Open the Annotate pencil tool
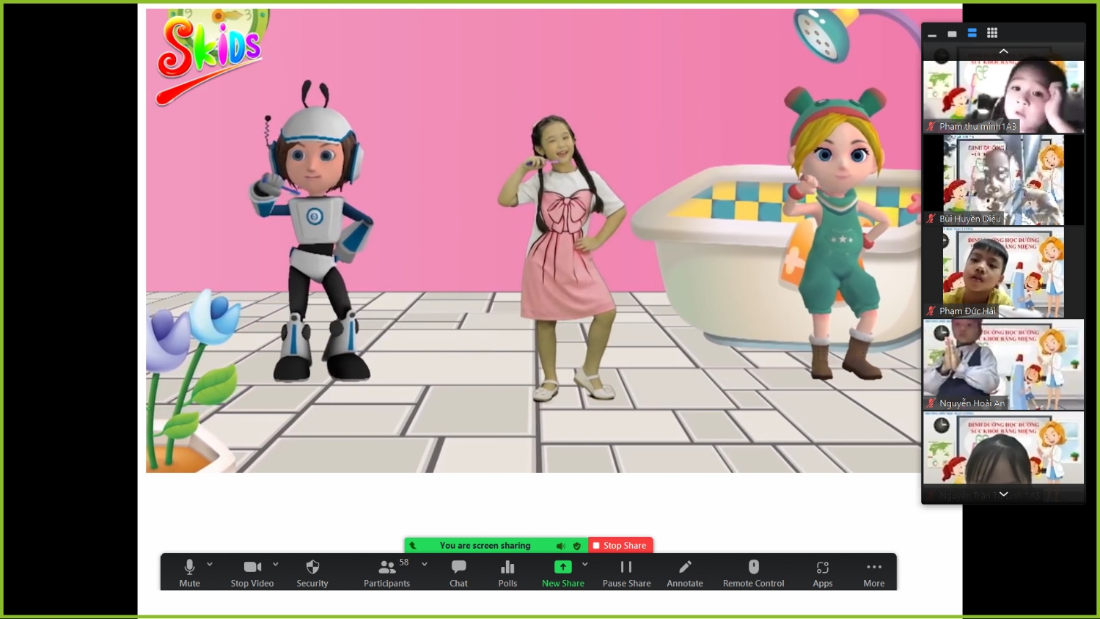The image size is (1100, 619). 685,573
